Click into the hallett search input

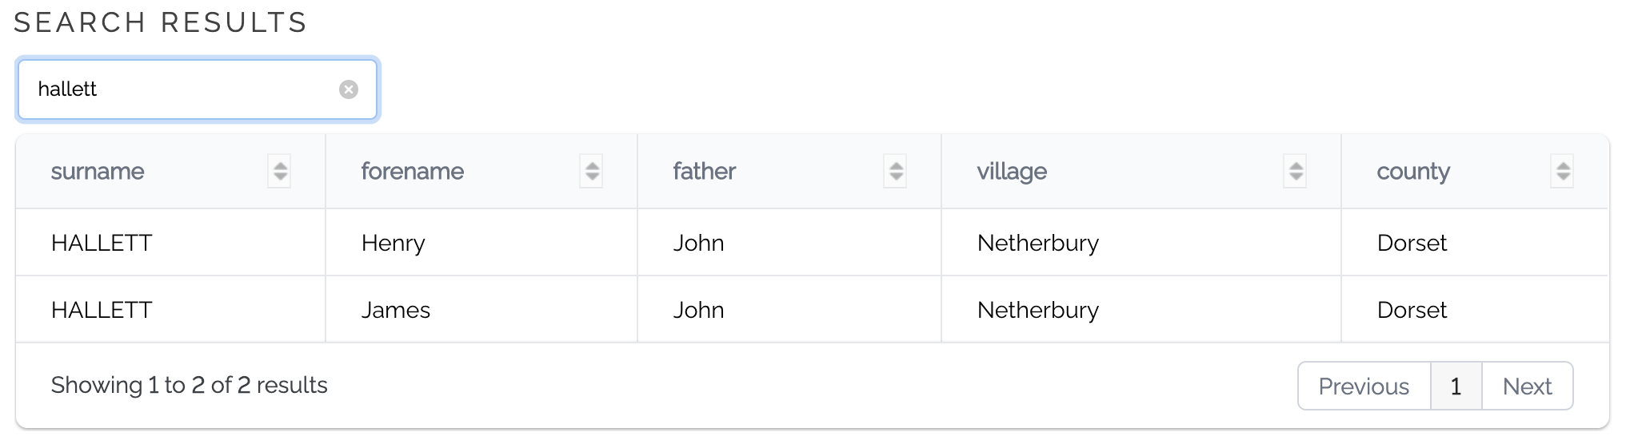184,89
